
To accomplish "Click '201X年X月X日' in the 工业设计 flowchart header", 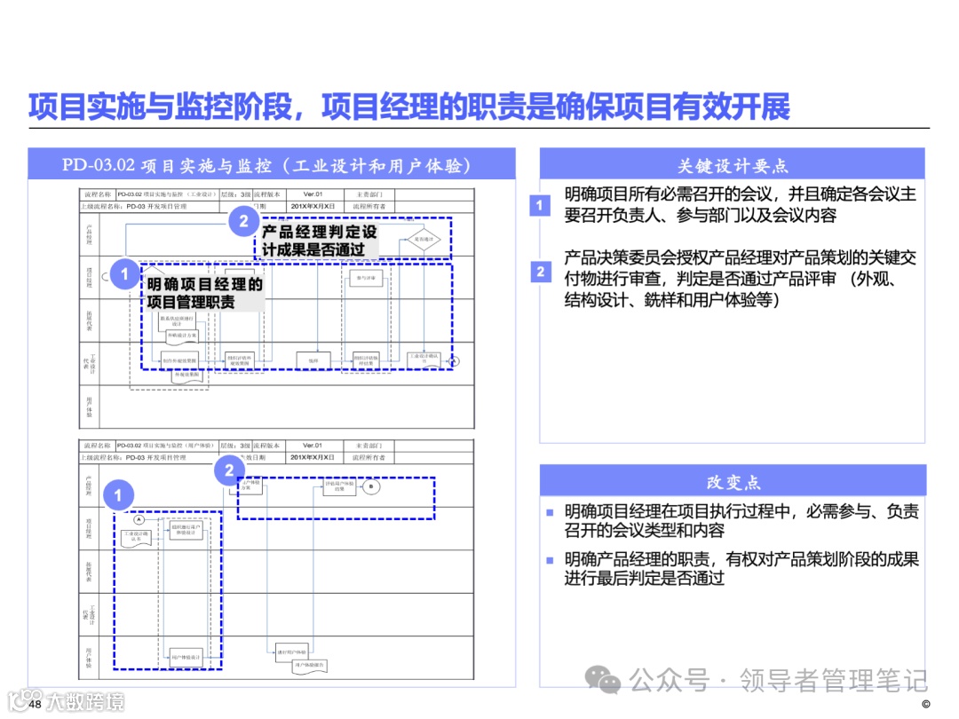I will pyautogui.click(x=313, y=206).
